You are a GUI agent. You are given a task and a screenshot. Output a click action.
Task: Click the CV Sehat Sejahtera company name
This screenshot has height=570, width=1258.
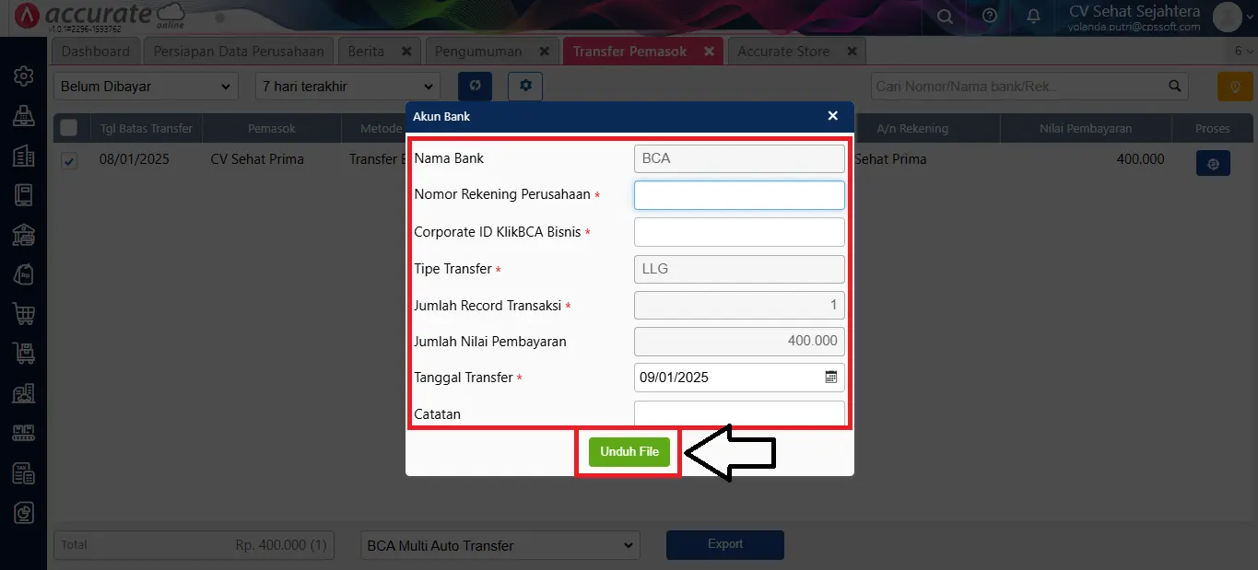tap(1135, 11)
